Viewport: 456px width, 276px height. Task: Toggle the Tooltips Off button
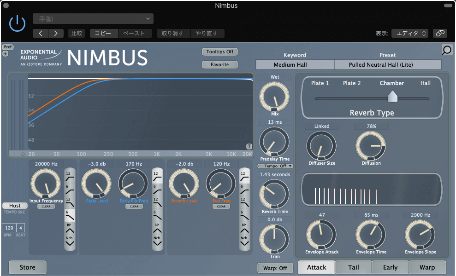220,52
